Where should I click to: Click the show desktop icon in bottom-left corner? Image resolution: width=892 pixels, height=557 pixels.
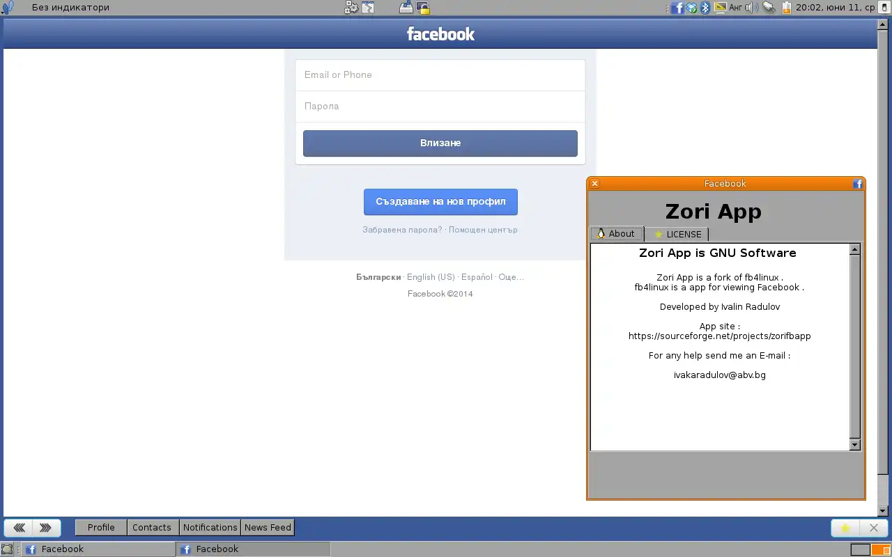tap(7, 549)
